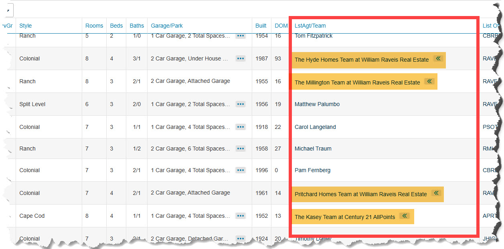Open the ellipsis button in the 1987 Colonial row
The image size is (504, 249).
tap(240, 58)
